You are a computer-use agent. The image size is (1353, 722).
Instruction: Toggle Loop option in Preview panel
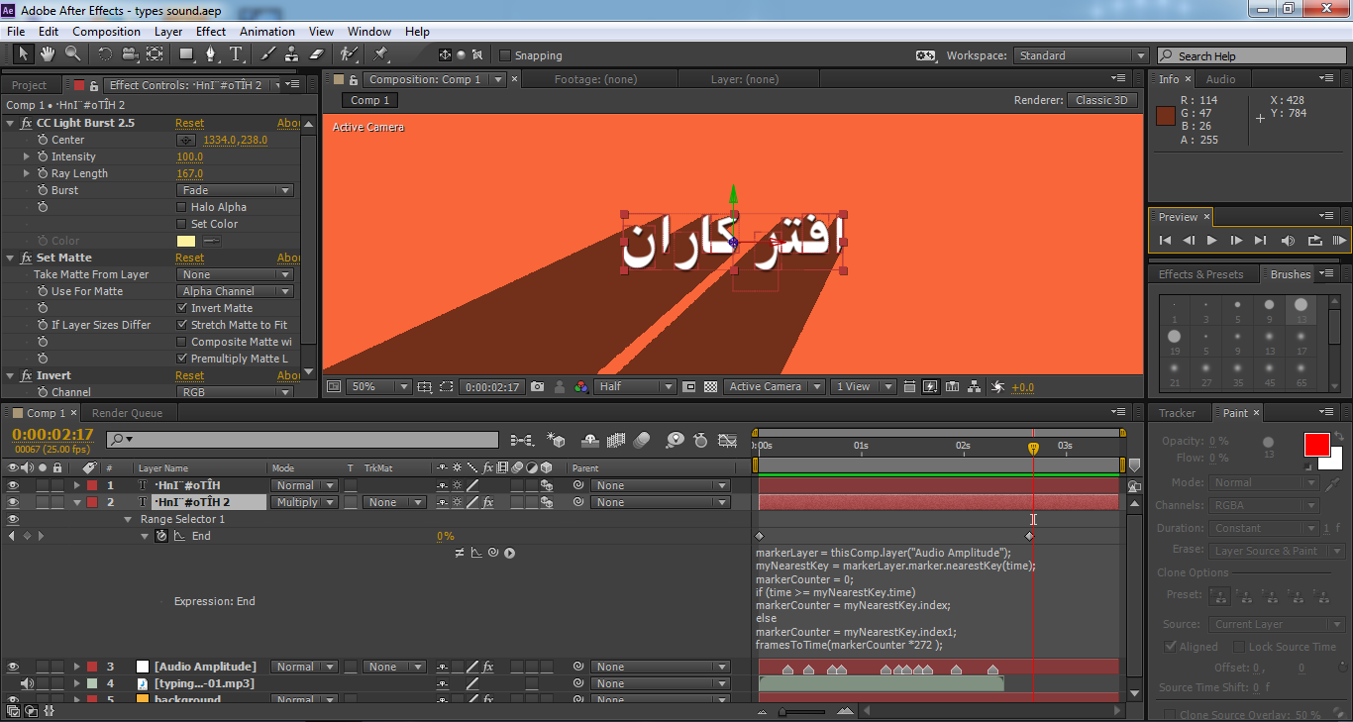coord(1314,240)
